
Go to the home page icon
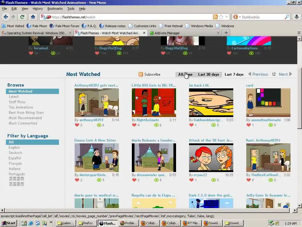click(33, 17)
